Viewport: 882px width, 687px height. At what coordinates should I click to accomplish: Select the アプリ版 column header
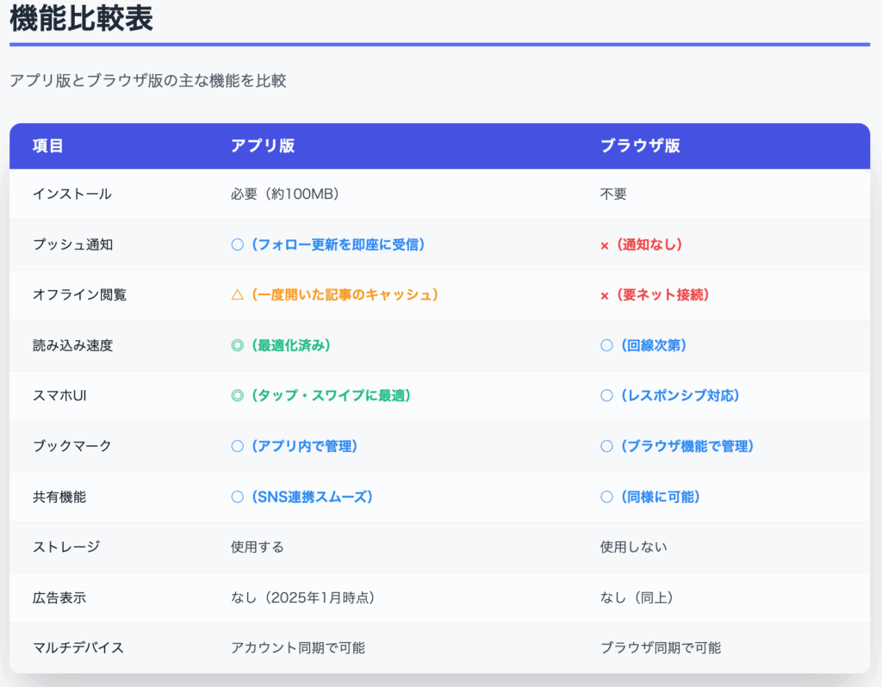(263, 145)
